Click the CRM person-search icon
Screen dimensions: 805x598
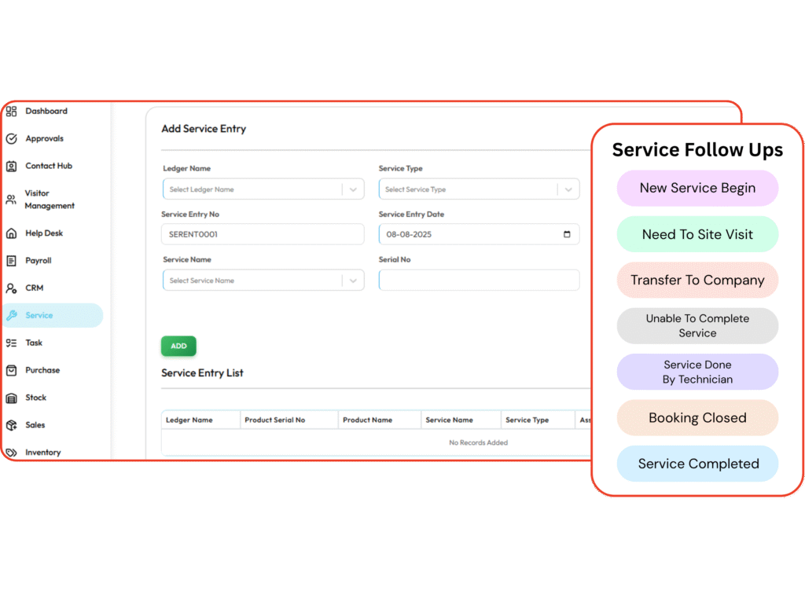click(x=11, y=288)
